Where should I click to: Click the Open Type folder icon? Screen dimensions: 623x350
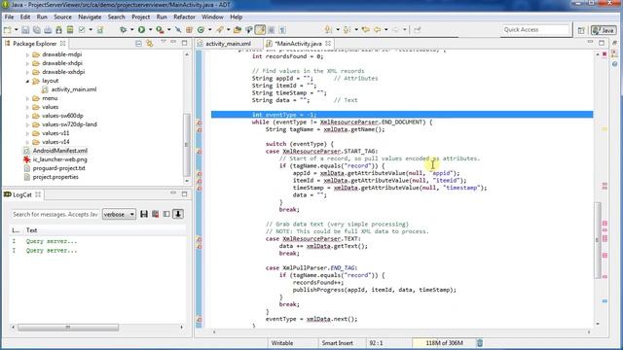coord(238,30)
